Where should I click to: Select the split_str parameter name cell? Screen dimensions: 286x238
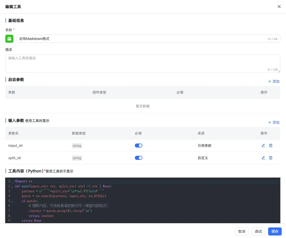(x=15, y=158)
